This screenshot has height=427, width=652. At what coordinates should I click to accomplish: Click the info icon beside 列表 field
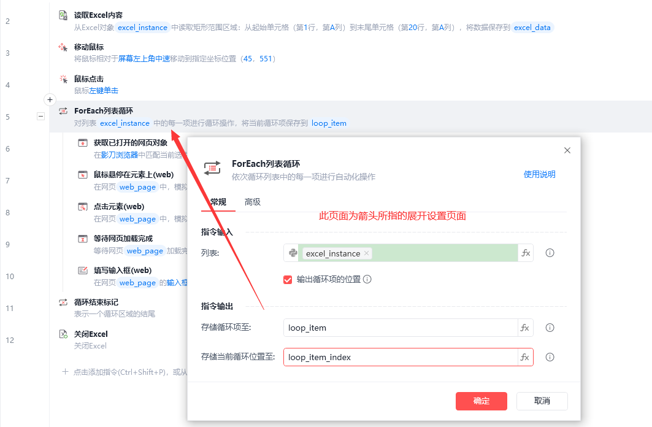(550, 253)
